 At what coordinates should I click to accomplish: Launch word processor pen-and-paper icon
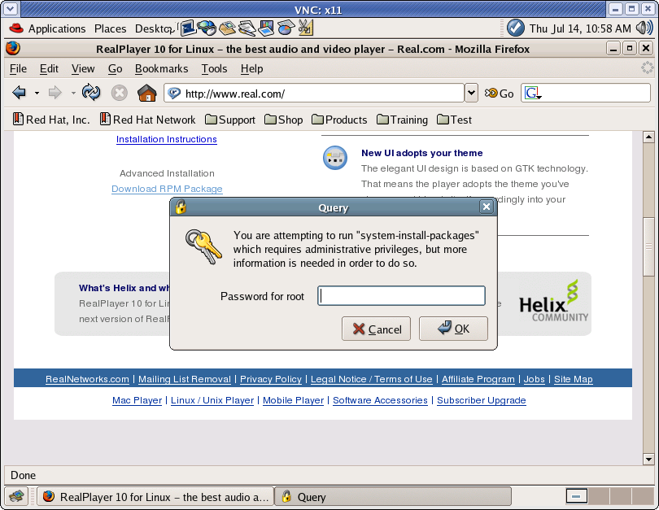point(247,28)
